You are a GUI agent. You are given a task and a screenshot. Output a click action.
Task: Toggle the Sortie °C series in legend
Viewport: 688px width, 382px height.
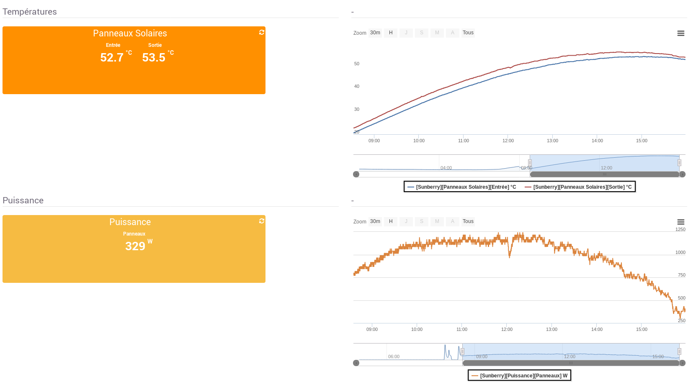(x=578, y=187)
